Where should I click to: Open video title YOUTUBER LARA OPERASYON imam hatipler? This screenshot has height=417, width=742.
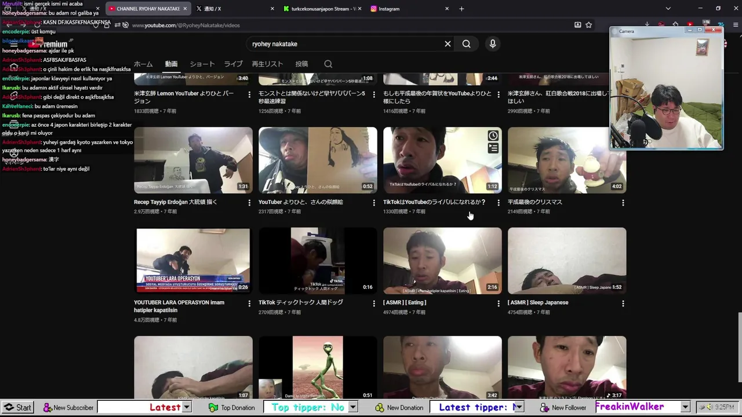coord(179,306)
